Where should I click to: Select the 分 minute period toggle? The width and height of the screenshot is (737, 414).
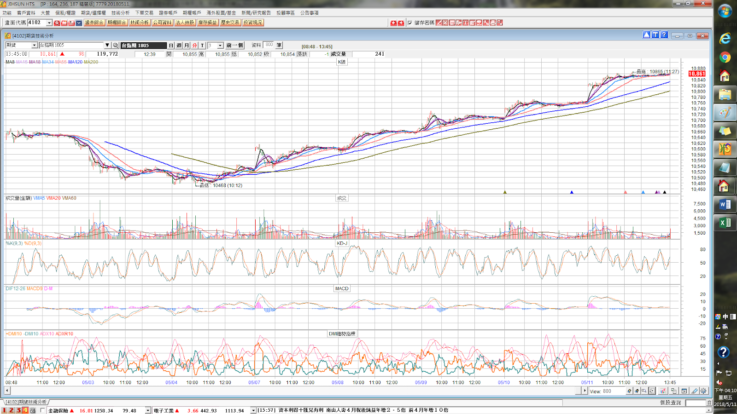coord(194,45)
